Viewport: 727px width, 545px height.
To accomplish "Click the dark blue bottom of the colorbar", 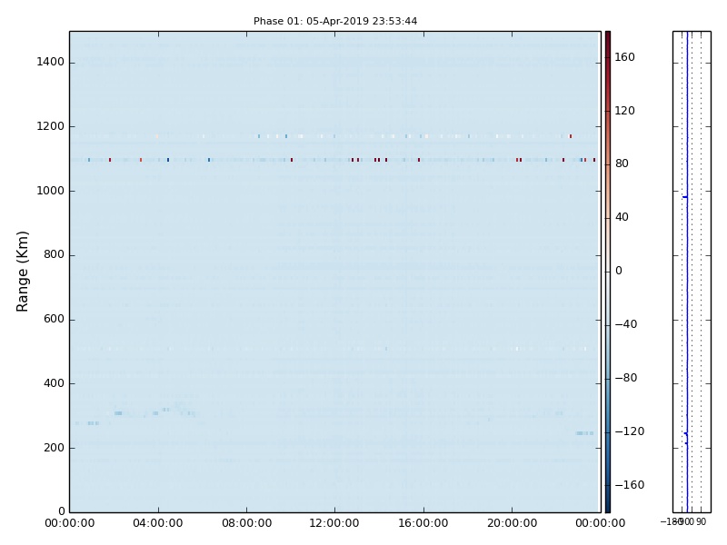I will coord(608,505).
